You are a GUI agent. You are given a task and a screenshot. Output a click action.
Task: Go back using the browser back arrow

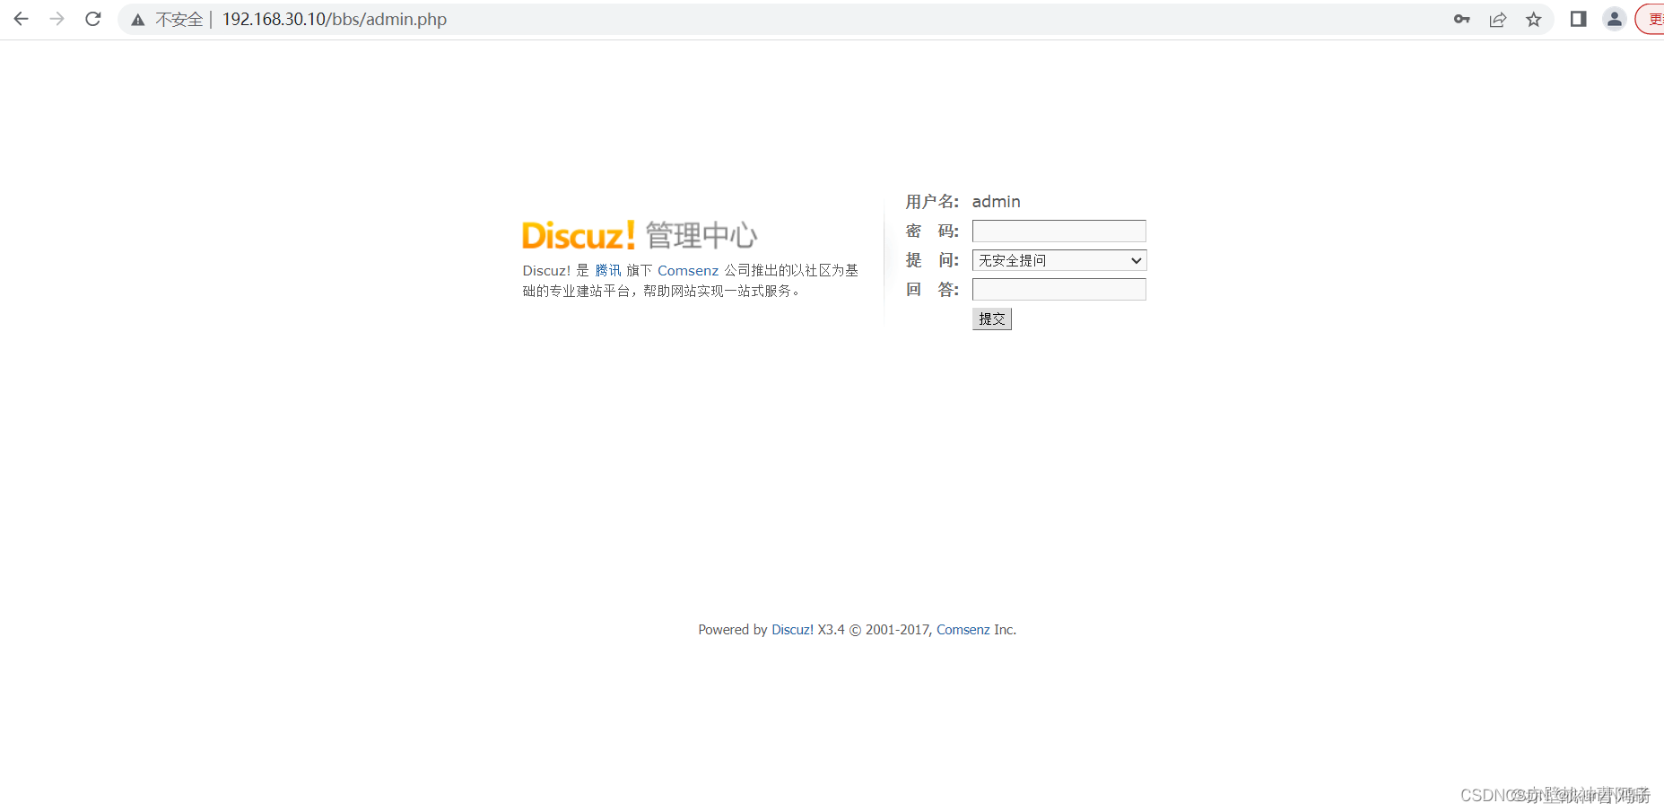[21, 19]
